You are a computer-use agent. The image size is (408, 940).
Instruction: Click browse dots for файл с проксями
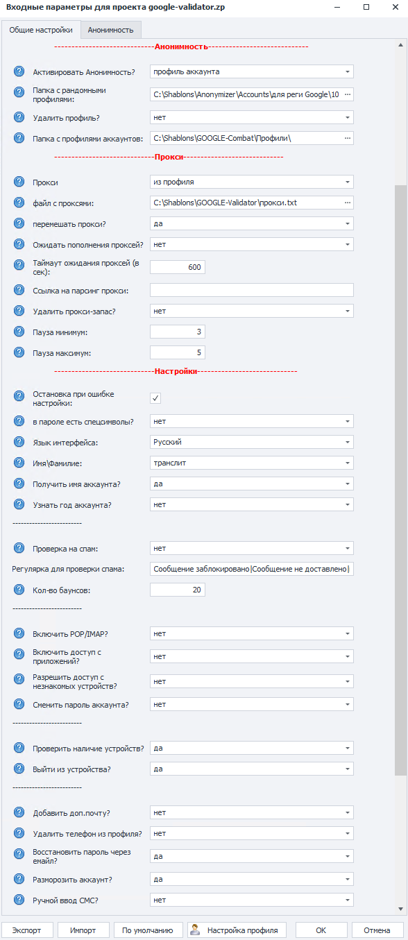(348, 203)
